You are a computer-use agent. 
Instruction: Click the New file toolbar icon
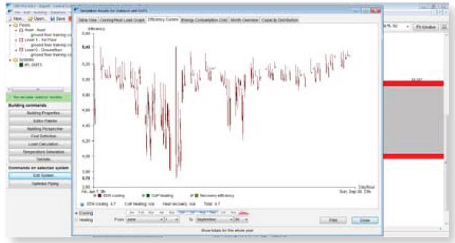pyautogui.click(x=10, y=19)
